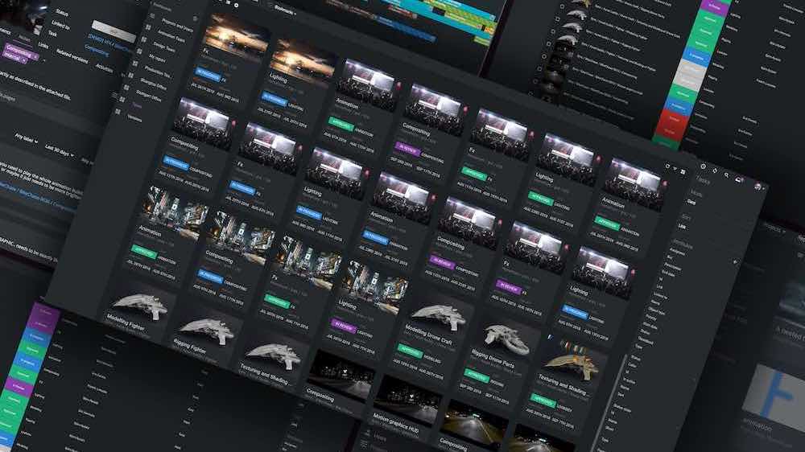Open the inbox notifications icon near the avatar

pyautogui.click(x=739, y=179)
